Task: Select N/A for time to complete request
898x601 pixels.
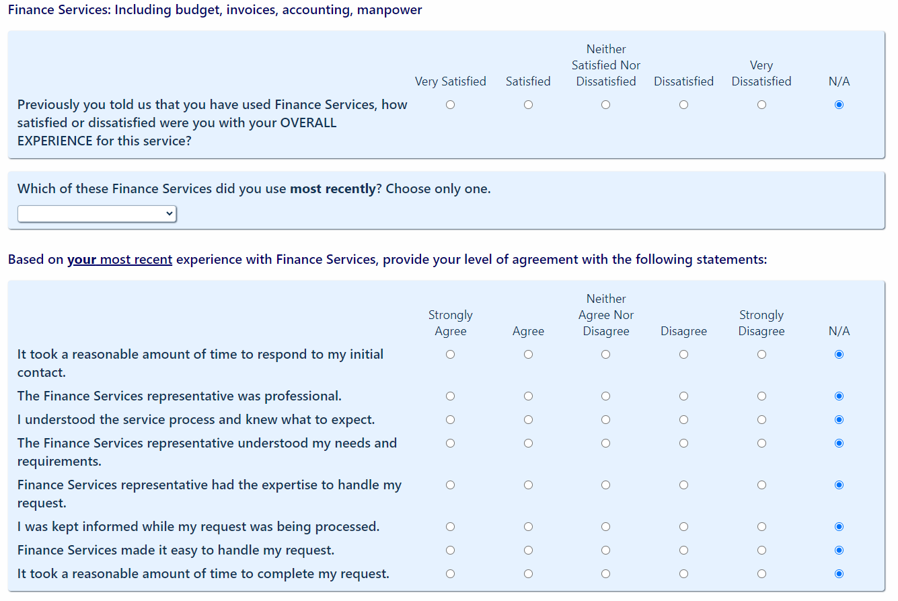Action: click(x=839, y=574)
